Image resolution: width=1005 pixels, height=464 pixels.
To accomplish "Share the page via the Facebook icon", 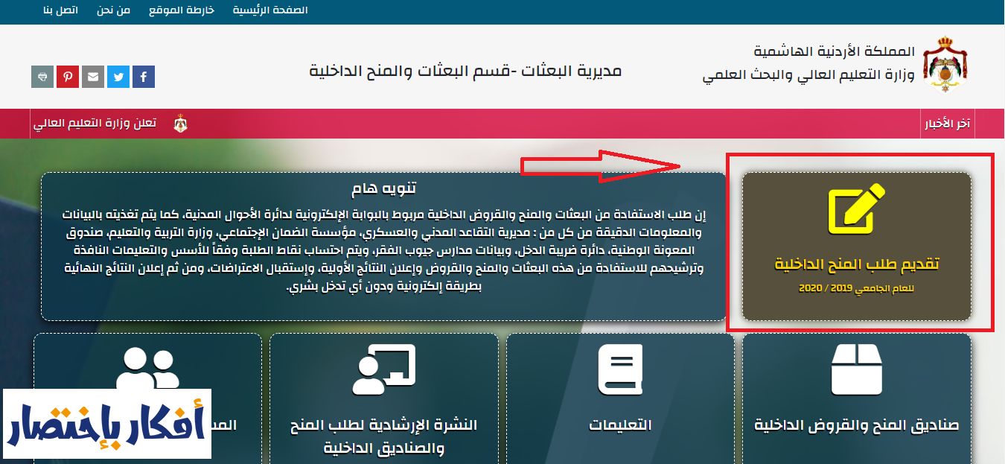I will [x=143, y=76].
